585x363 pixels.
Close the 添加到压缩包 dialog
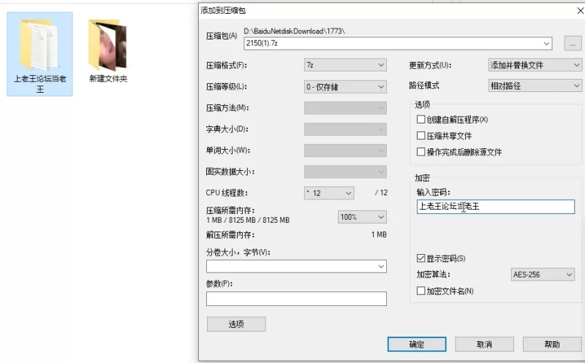pos(580,11)
